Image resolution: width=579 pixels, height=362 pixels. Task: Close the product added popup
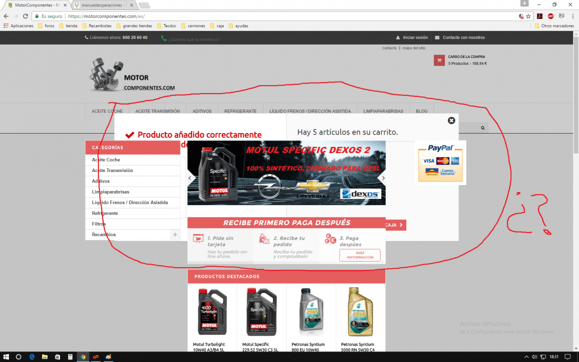[x=451, y=120]
